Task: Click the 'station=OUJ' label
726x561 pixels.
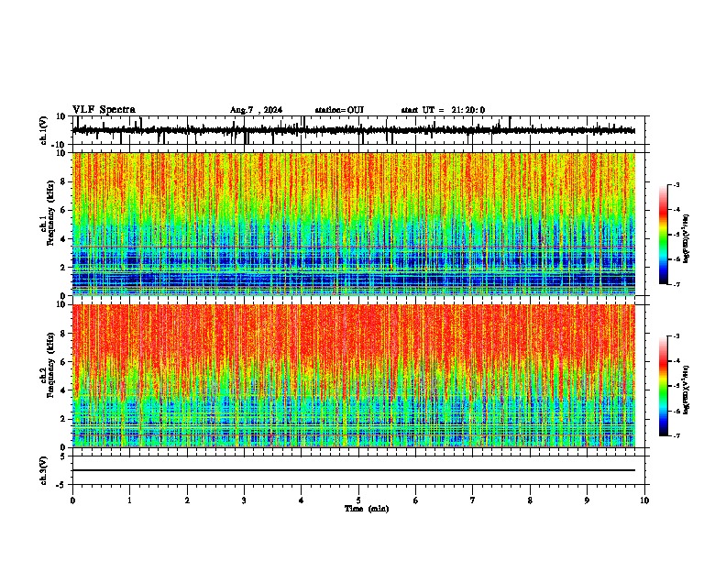Action: [x=339, y=110]
